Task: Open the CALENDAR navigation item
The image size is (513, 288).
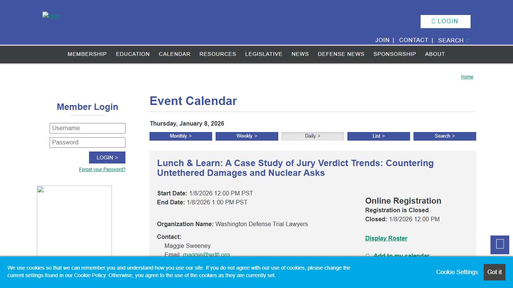Action: 174,54
